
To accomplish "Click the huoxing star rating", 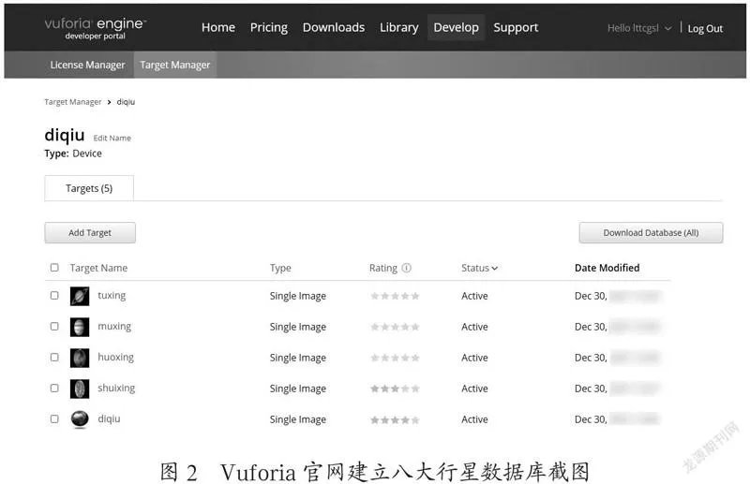I will coord(395,358).
